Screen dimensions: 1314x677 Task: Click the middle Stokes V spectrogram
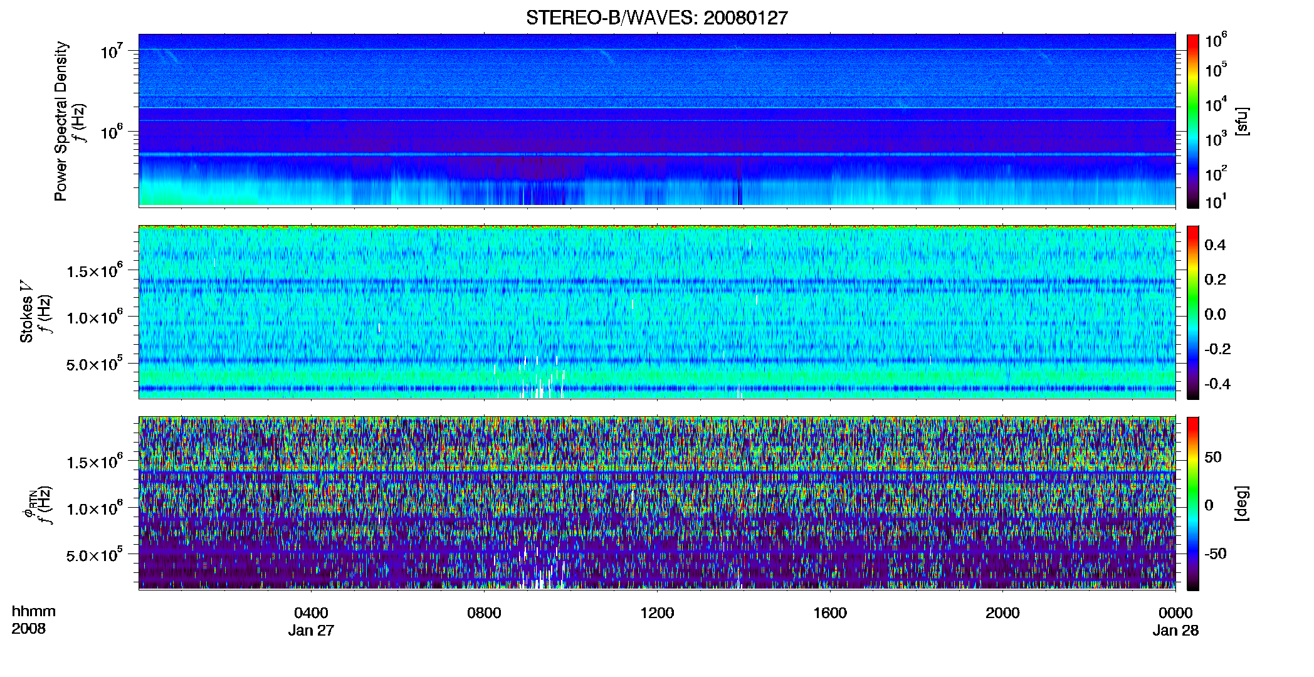tap(657, 312)
